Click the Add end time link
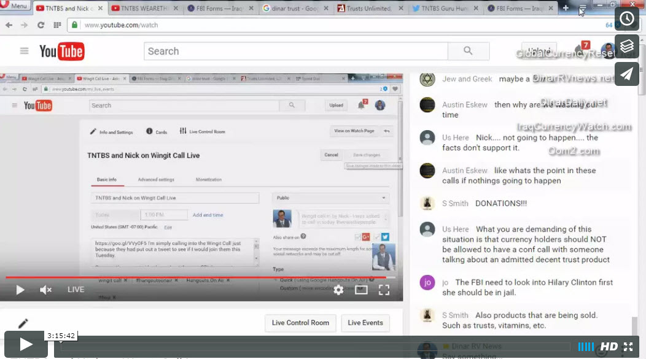 (208, 215)
